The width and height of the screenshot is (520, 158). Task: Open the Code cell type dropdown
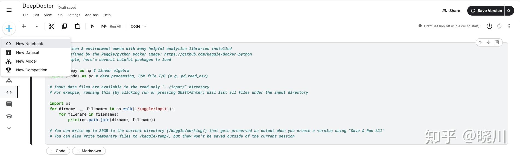coord(138,26)
